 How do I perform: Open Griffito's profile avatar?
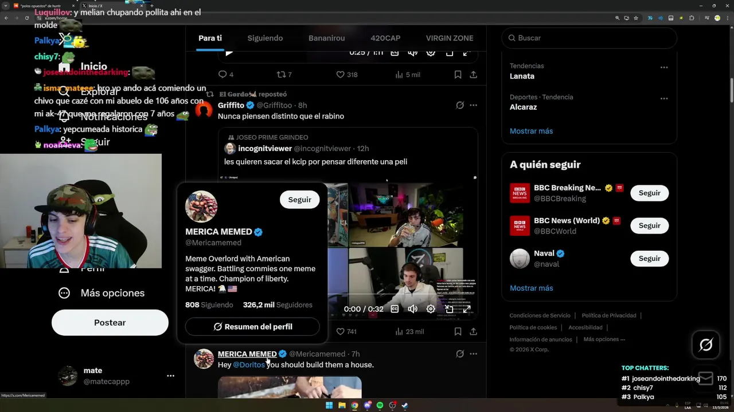(204, 110)
